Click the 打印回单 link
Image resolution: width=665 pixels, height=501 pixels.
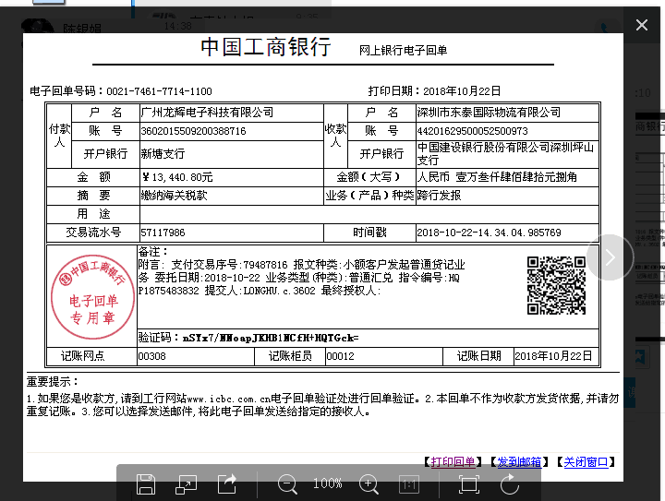[x=453, y=461]
